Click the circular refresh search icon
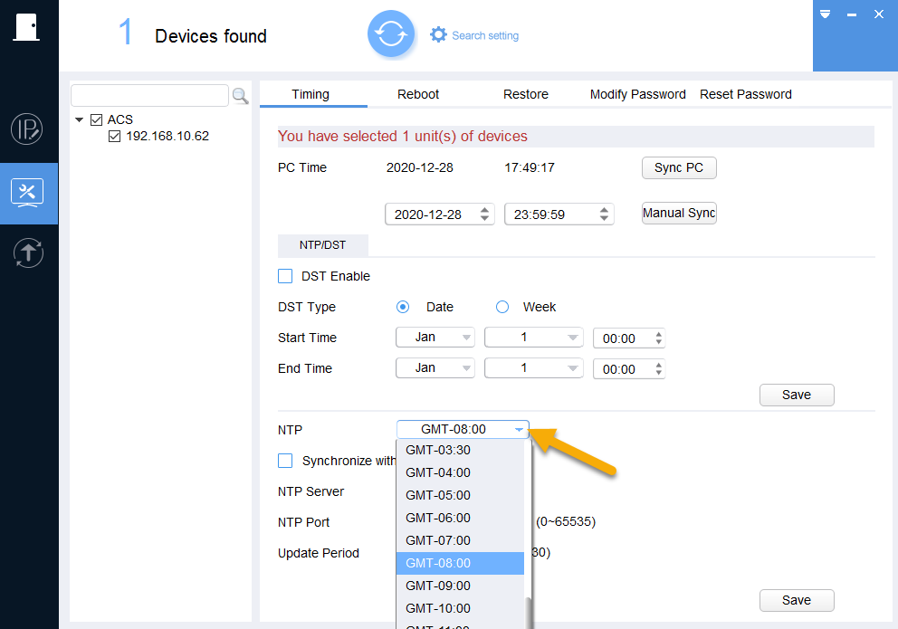 391,33
